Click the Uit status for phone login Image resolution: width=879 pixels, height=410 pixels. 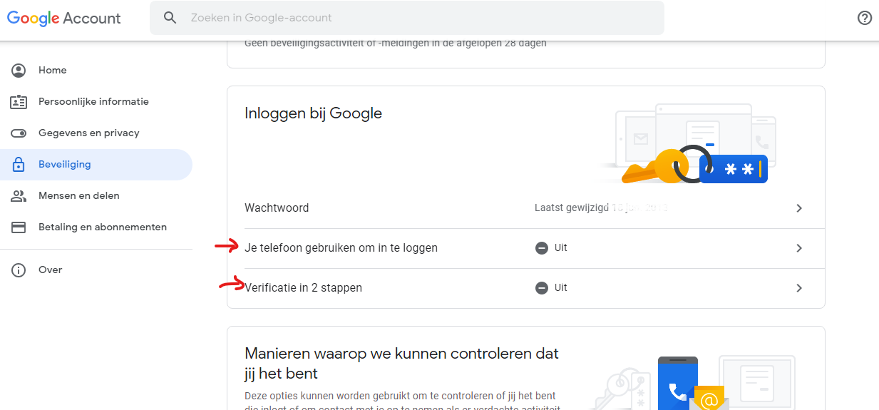pos(552,248)
